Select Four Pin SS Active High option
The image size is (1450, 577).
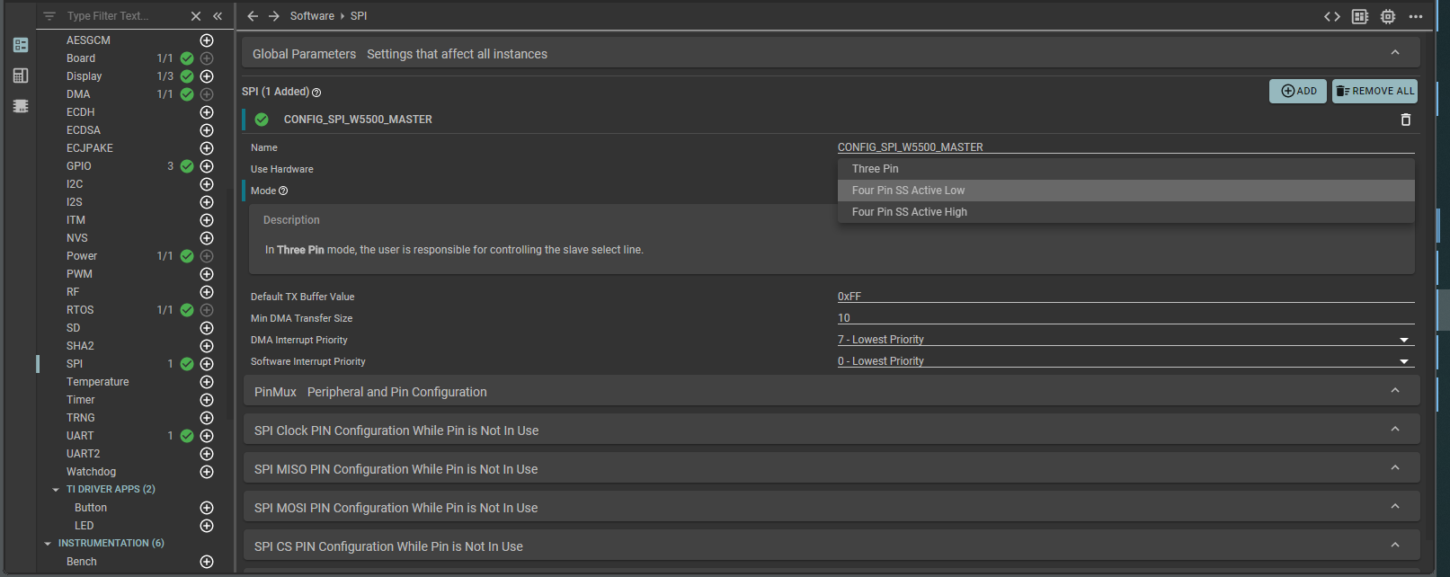pyautogui.click(x=910, y=212)
